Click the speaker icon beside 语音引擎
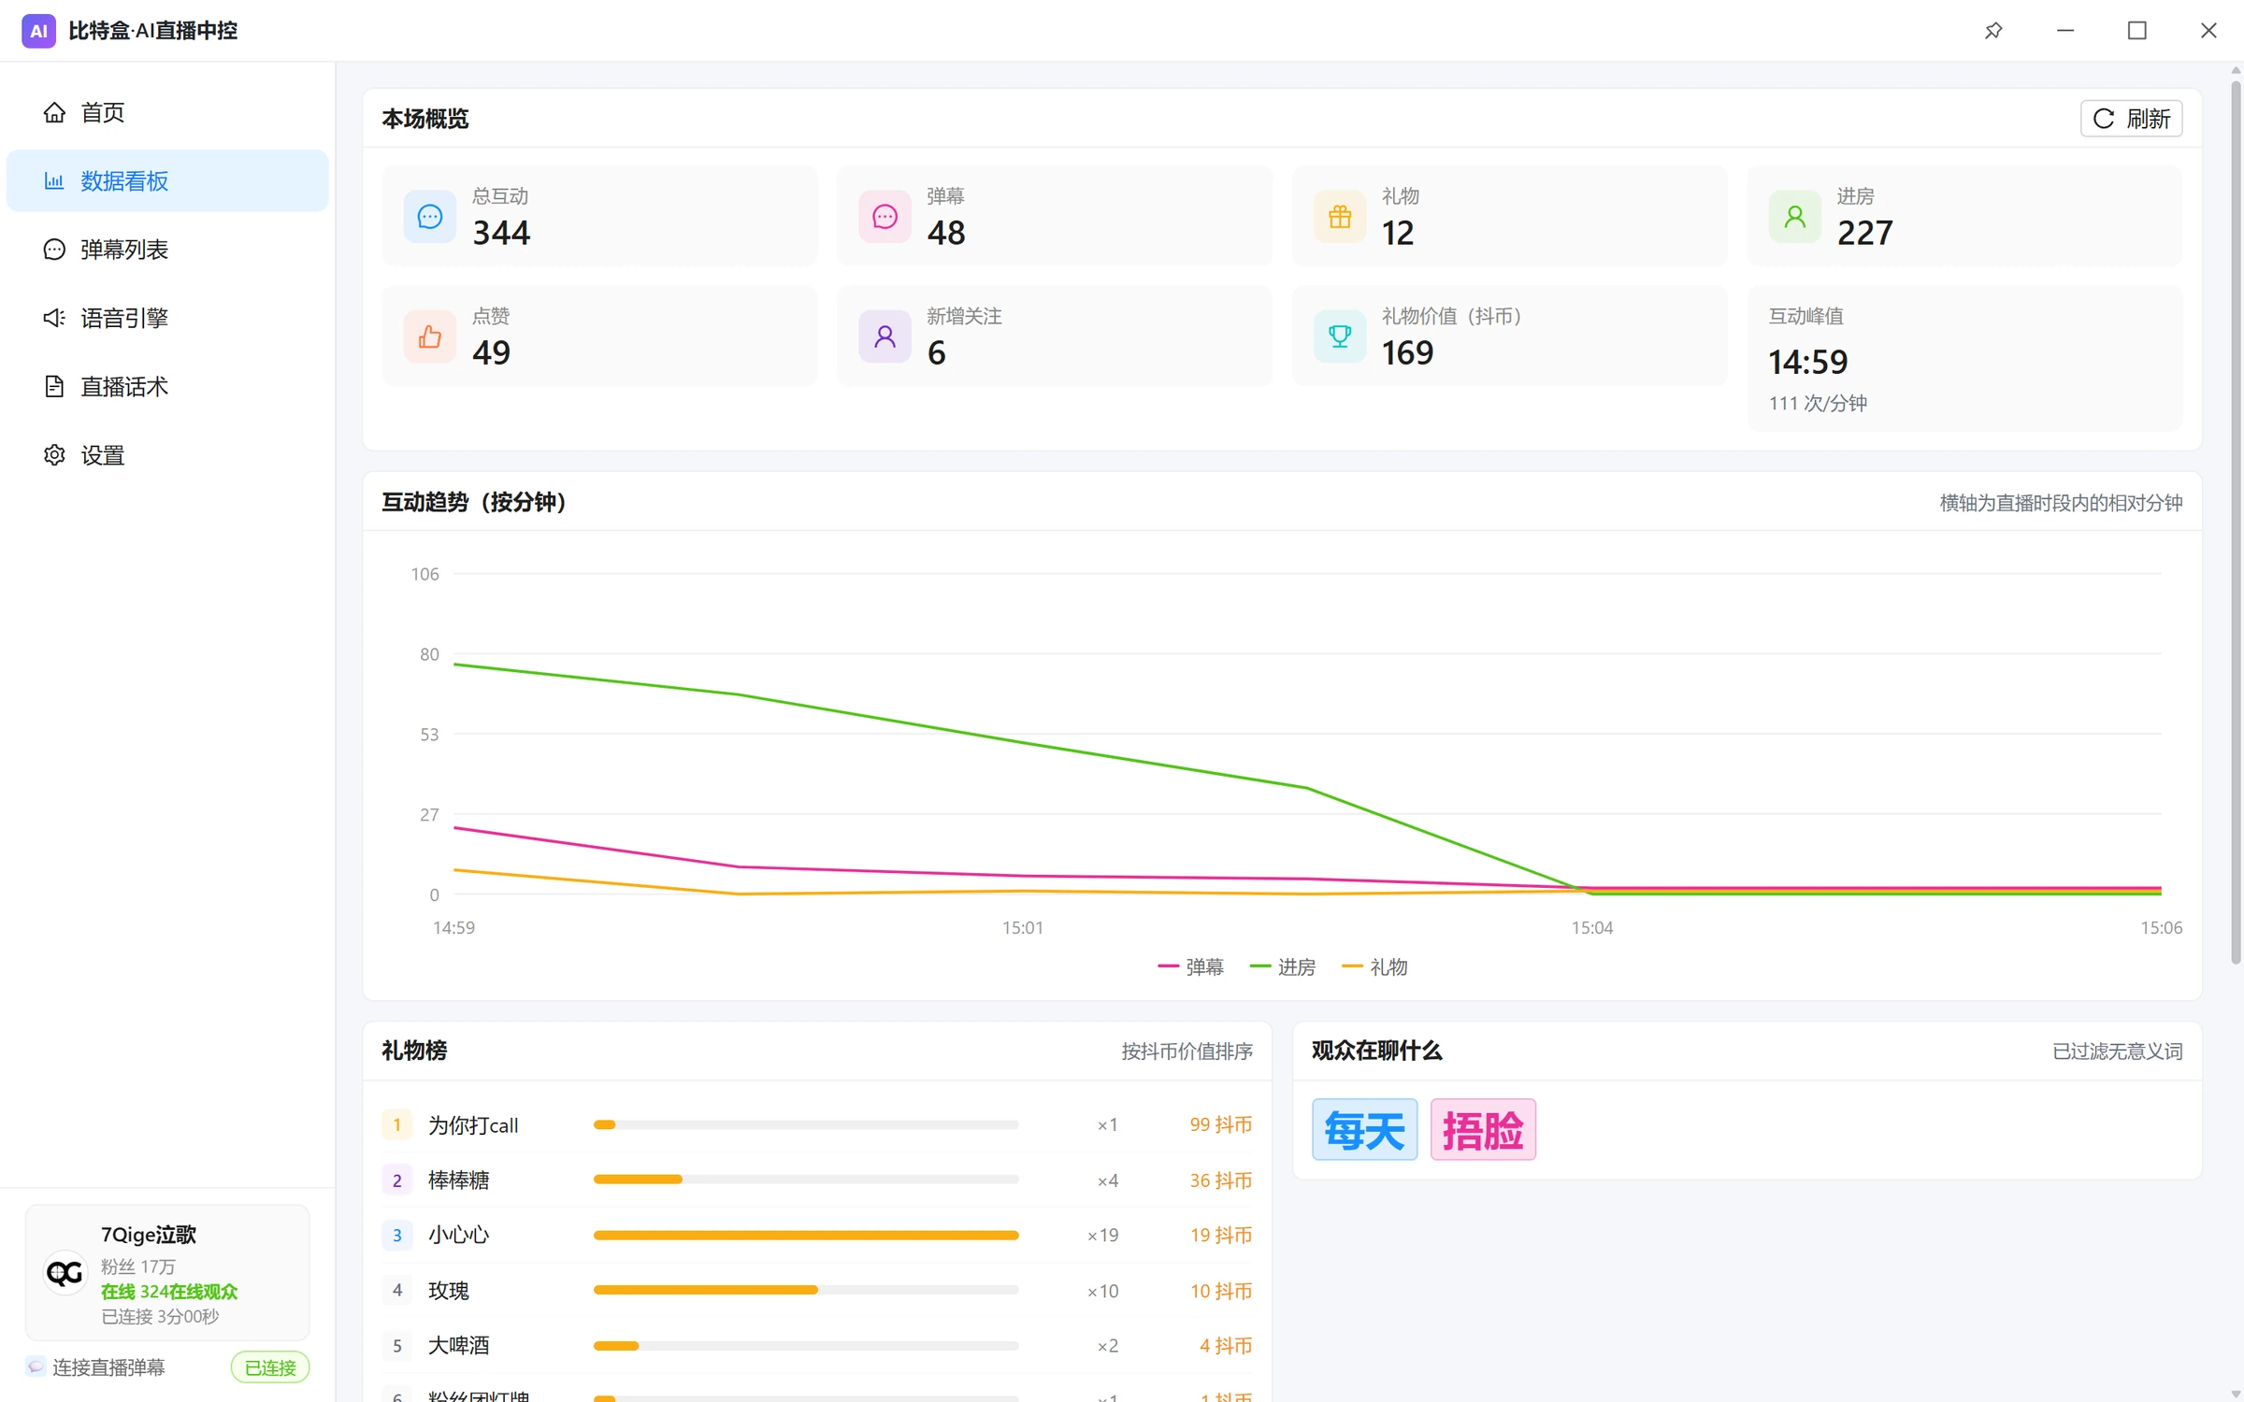 54,318
